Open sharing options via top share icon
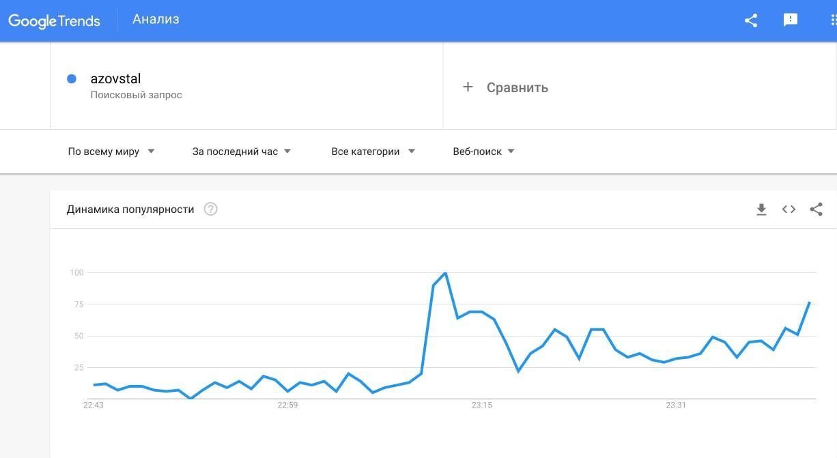837x458 pixels. (x=750, y=20)
